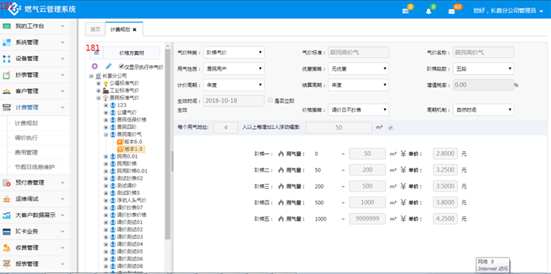Select 公建气价 tree item
This screenshot has height=274, width=551.
tap(126, 113)
